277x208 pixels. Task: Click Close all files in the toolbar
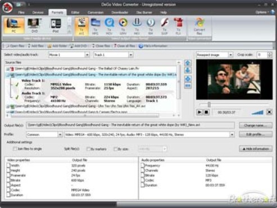tap(124, 46)
